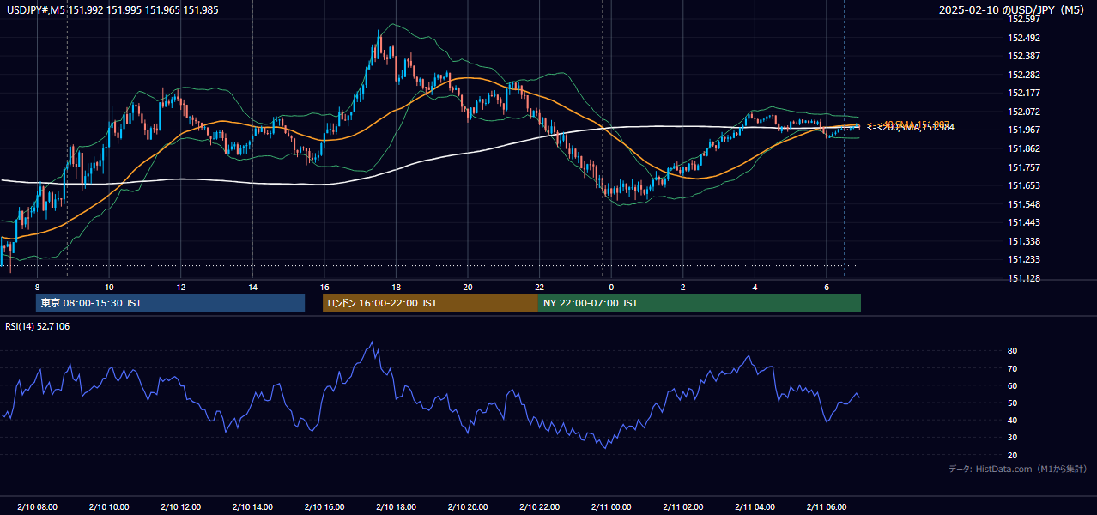Viewport: 1097px width, 515px height.
Task: Click RSI scale value 40
Action: [1013, 421]
